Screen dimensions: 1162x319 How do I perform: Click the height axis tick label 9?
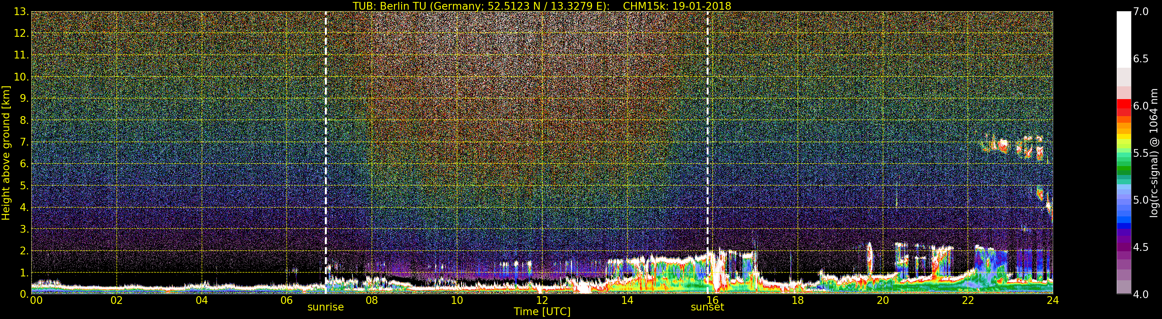pos(24,98)
